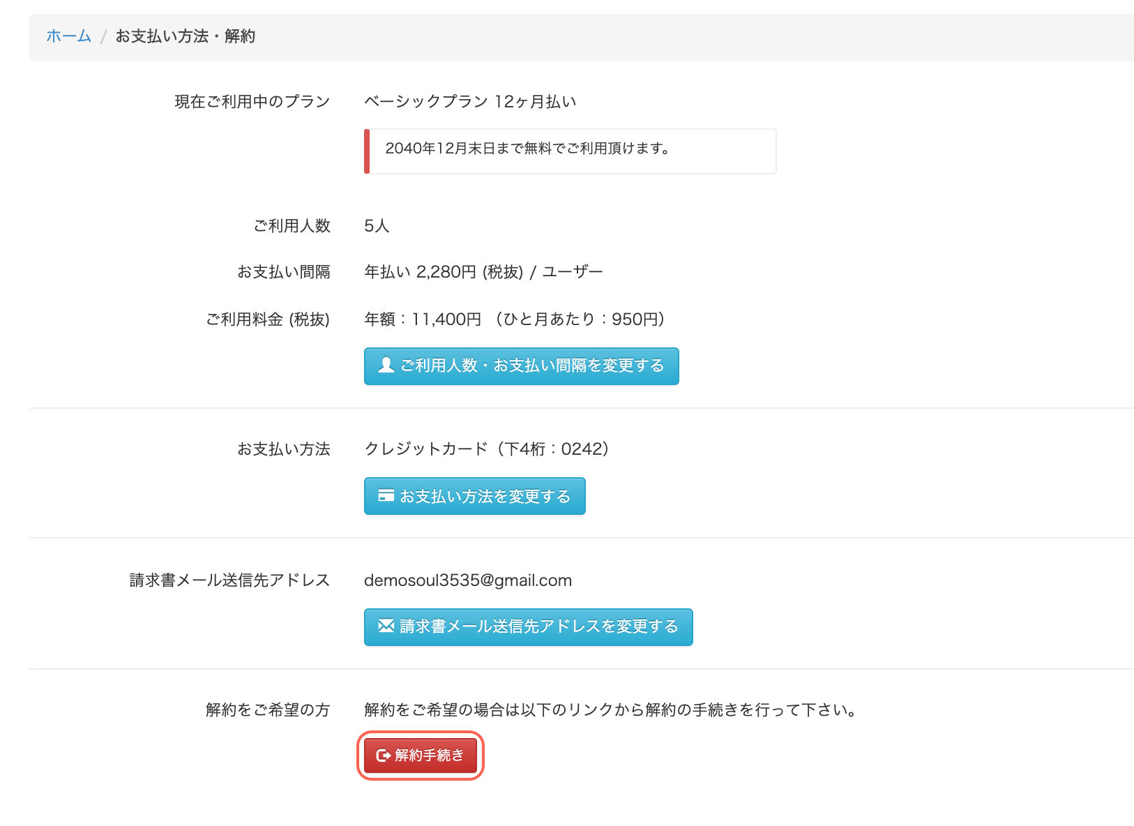Click the user icon on the change-users button

click(386, 365)
